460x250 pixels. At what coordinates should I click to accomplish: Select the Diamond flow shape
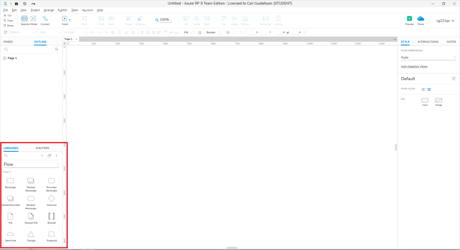(x=51, y=198)
